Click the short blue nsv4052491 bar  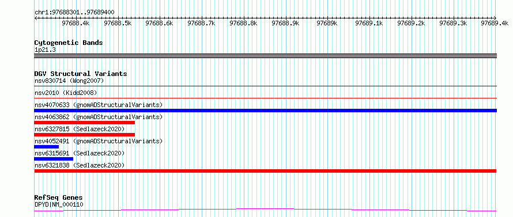(x=47, y=147)
